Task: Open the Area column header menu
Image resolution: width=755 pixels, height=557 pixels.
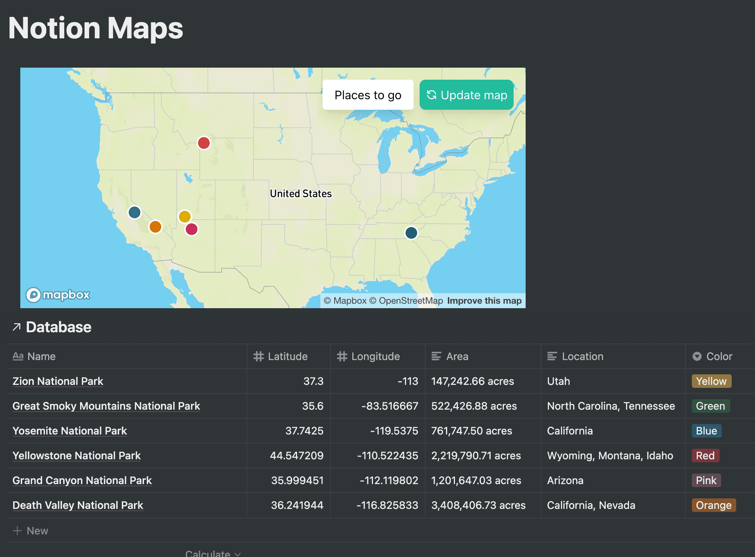Action: coord(483,356)
